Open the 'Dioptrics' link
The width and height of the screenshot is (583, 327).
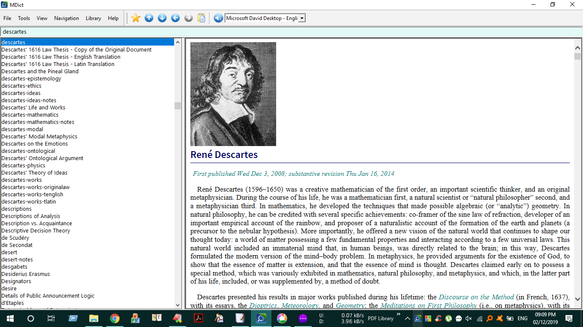(263, 306)
